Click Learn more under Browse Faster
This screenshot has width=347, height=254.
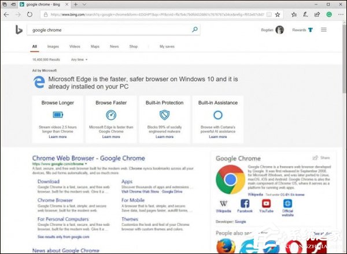point(111,137)
